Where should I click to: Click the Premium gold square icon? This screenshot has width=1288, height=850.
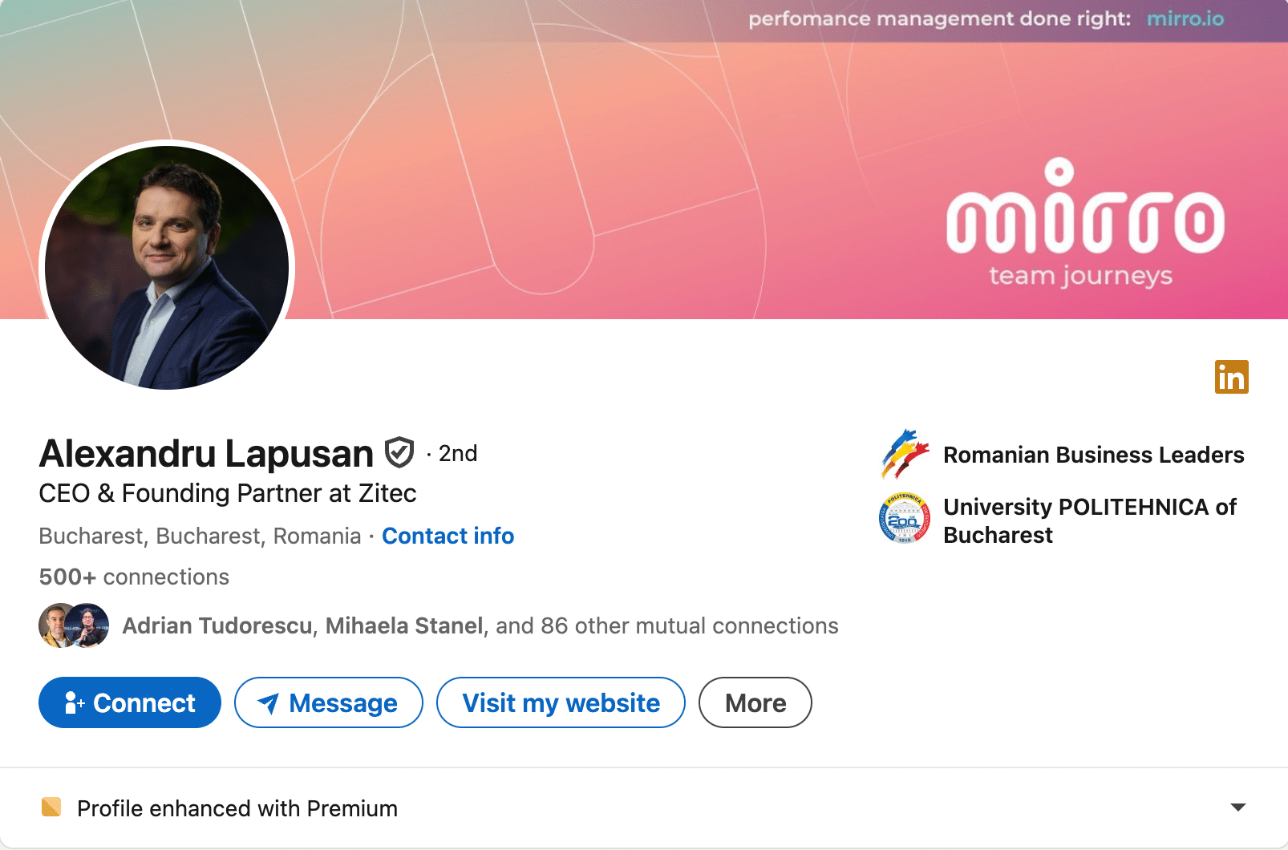pos(51,807)
